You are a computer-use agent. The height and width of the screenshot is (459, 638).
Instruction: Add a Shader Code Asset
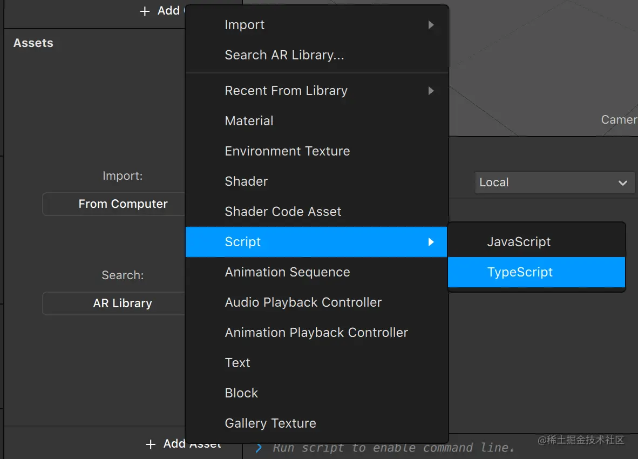(283, 212)
